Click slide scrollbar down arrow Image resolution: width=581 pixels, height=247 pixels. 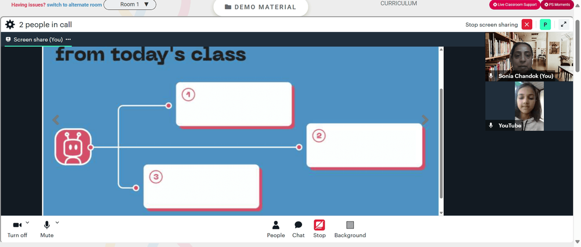pyautogui.click(x=441, y=213)
